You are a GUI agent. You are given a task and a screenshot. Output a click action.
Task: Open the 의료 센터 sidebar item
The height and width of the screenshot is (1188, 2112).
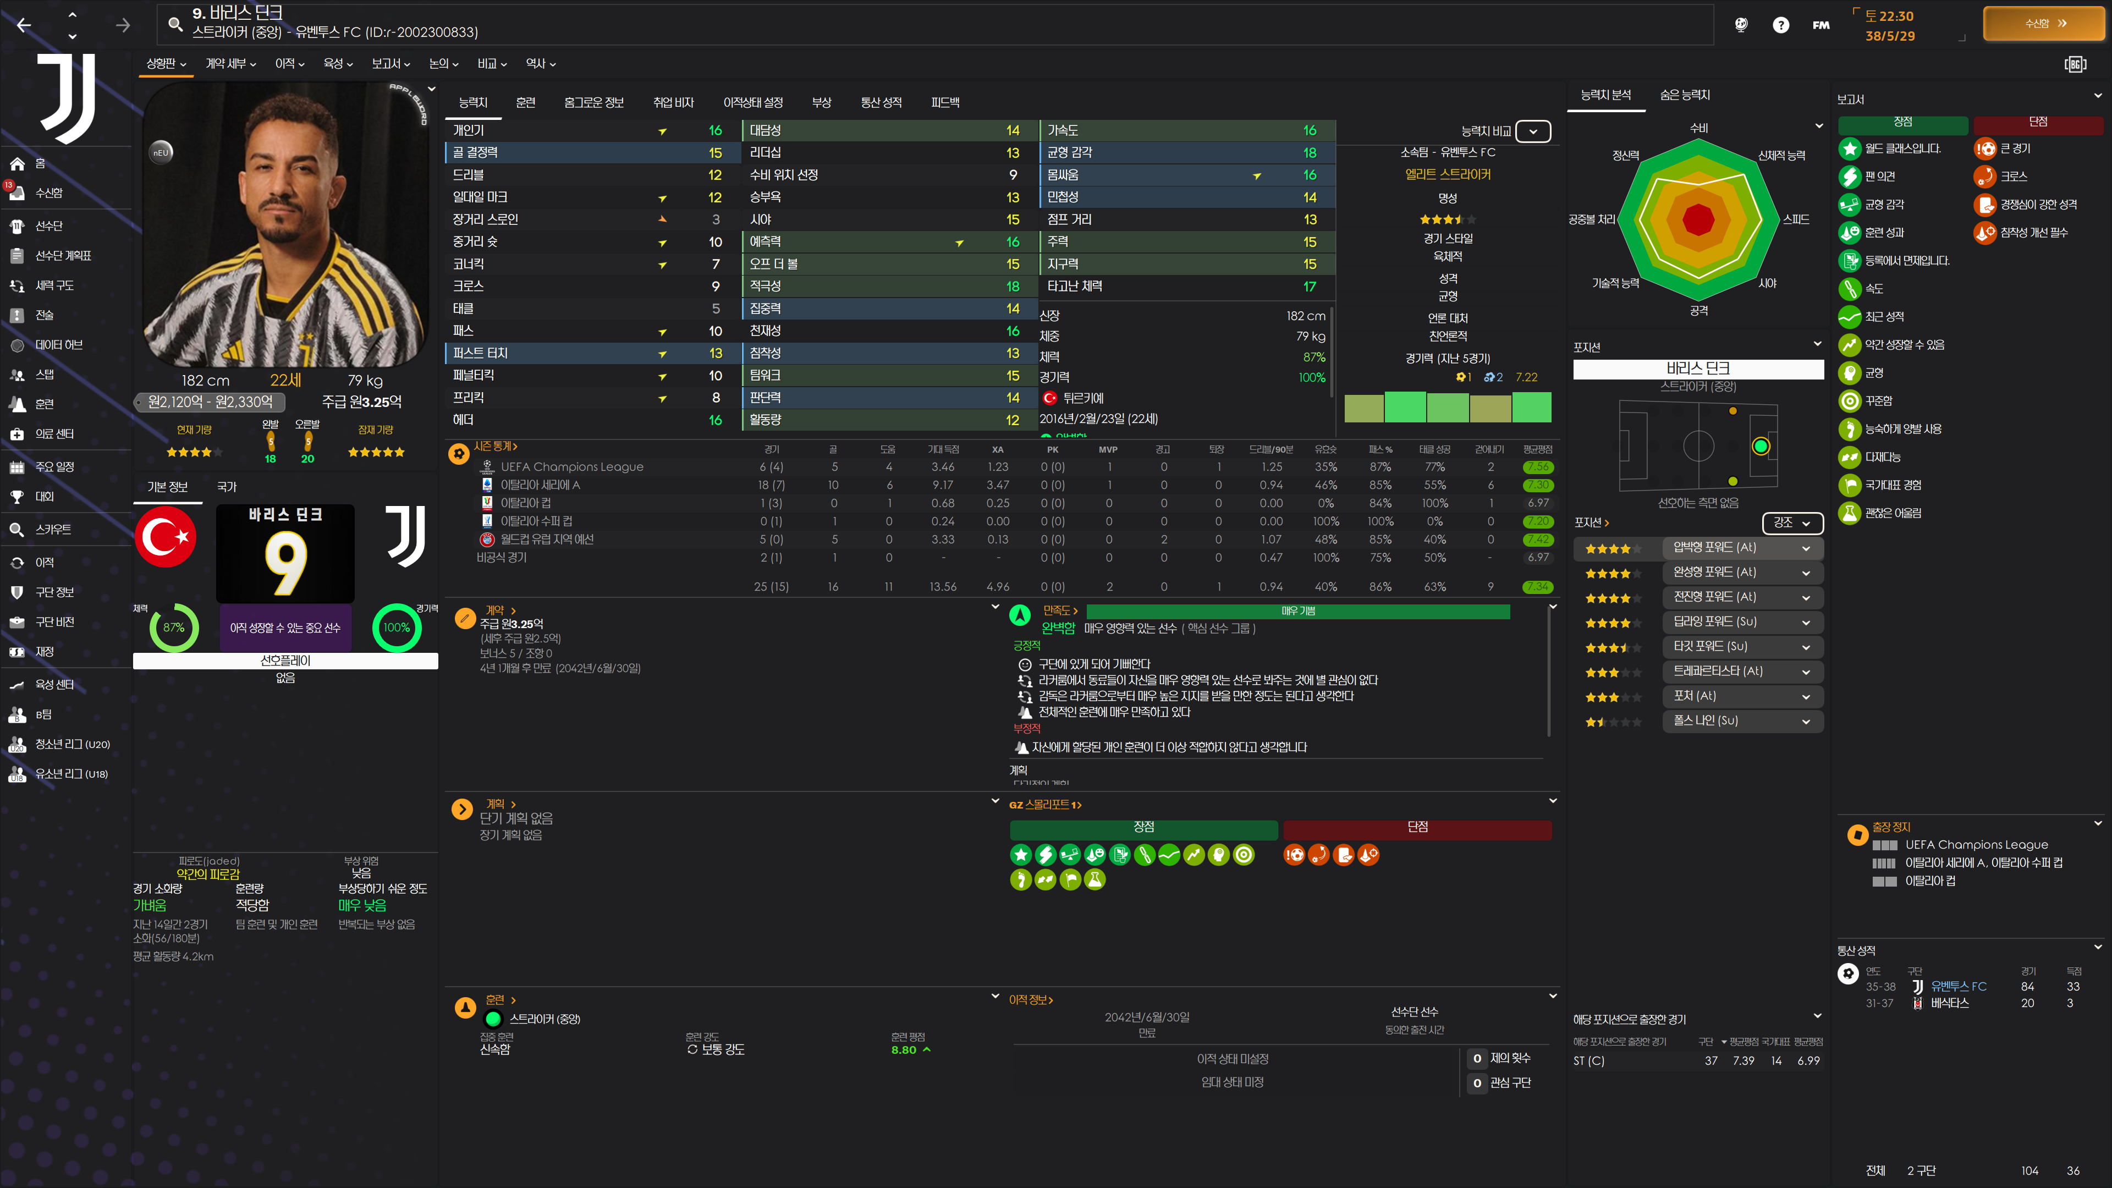point(54,434)
